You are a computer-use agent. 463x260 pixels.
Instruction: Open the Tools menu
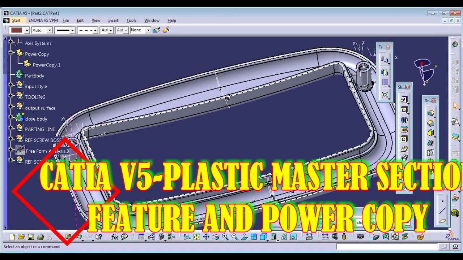(x=131, y=21)
